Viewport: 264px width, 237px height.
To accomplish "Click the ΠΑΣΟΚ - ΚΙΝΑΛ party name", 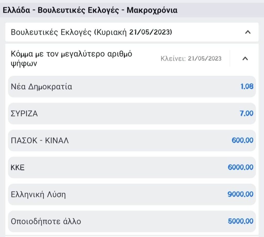I will point(40,141).
